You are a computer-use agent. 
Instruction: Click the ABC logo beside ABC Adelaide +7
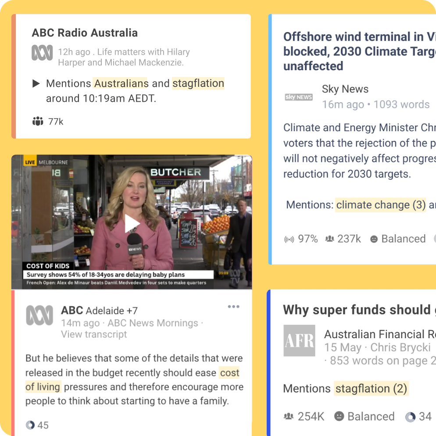pos(39,315)
